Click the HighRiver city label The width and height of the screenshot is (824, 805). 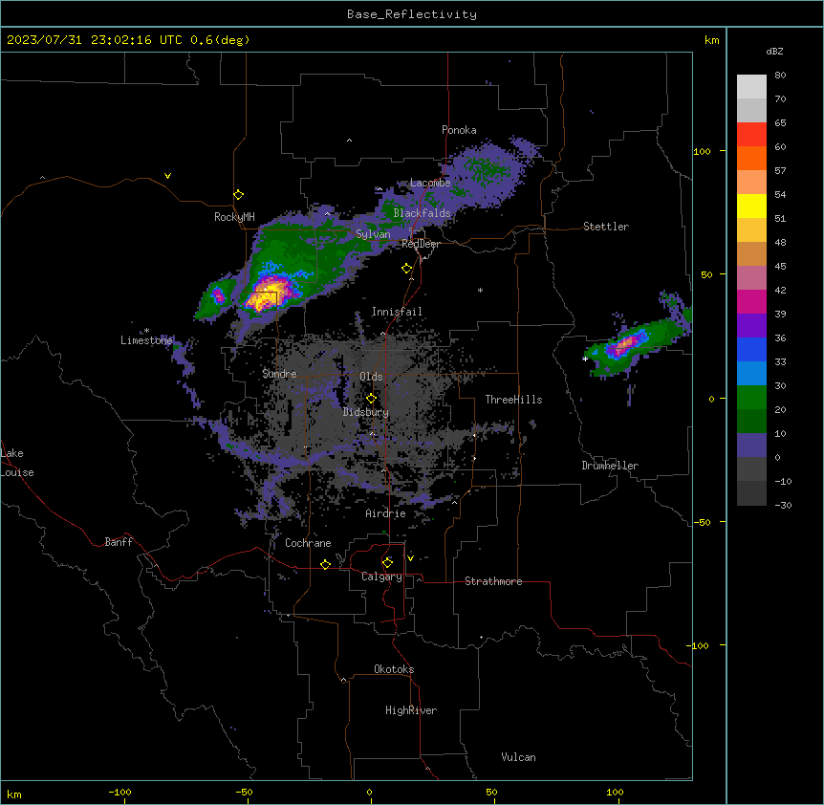(x=411, y=710)
